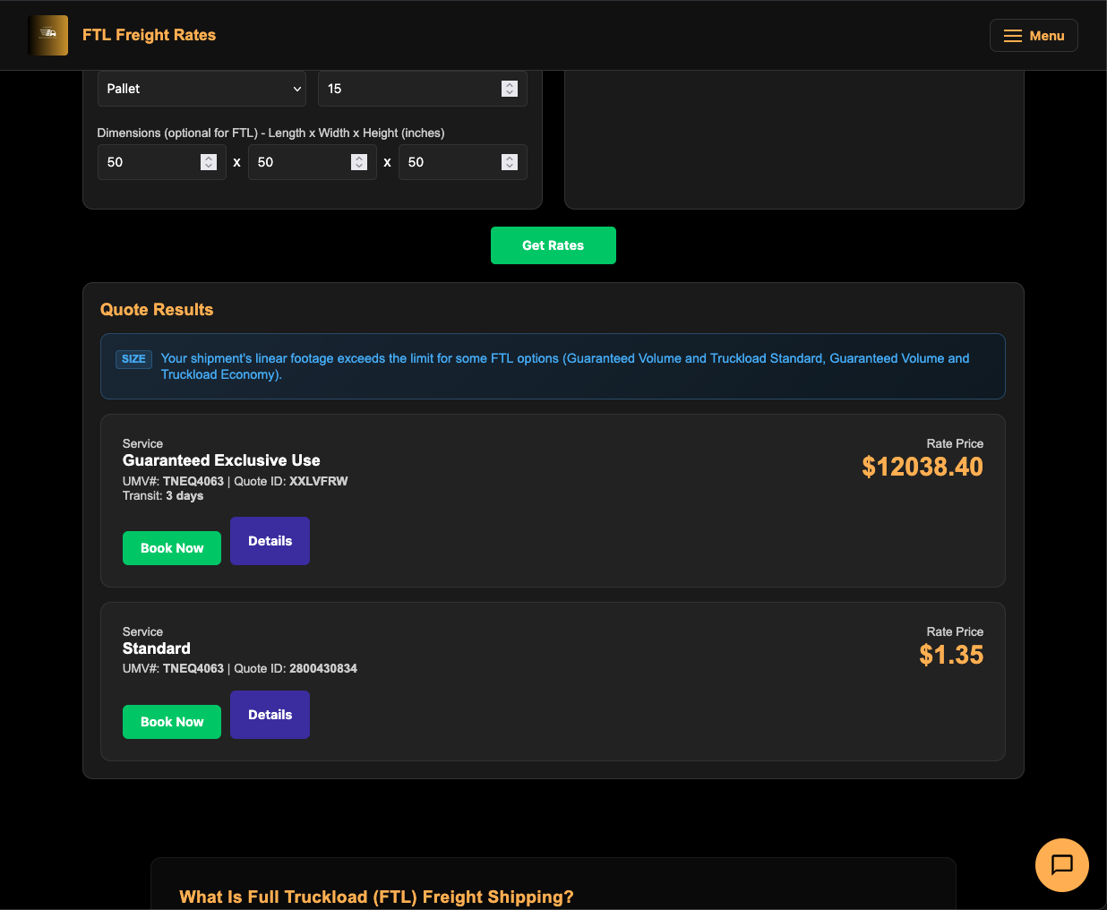This screenshot has height=910, width=1107.
Task: View Details for Guaranteed Exclusive Use
Action: [270, 541]
